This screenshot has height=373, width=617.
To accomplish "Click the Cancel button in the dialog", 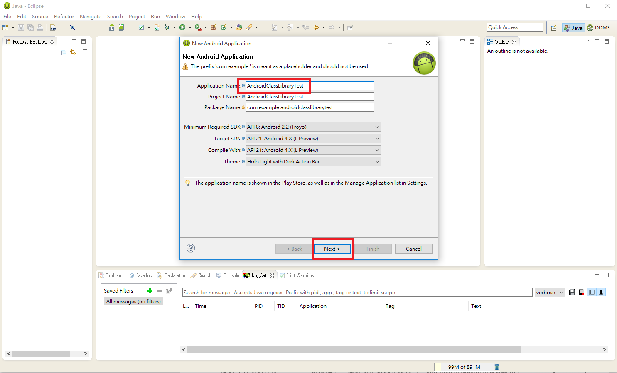I will pos(413,249).
